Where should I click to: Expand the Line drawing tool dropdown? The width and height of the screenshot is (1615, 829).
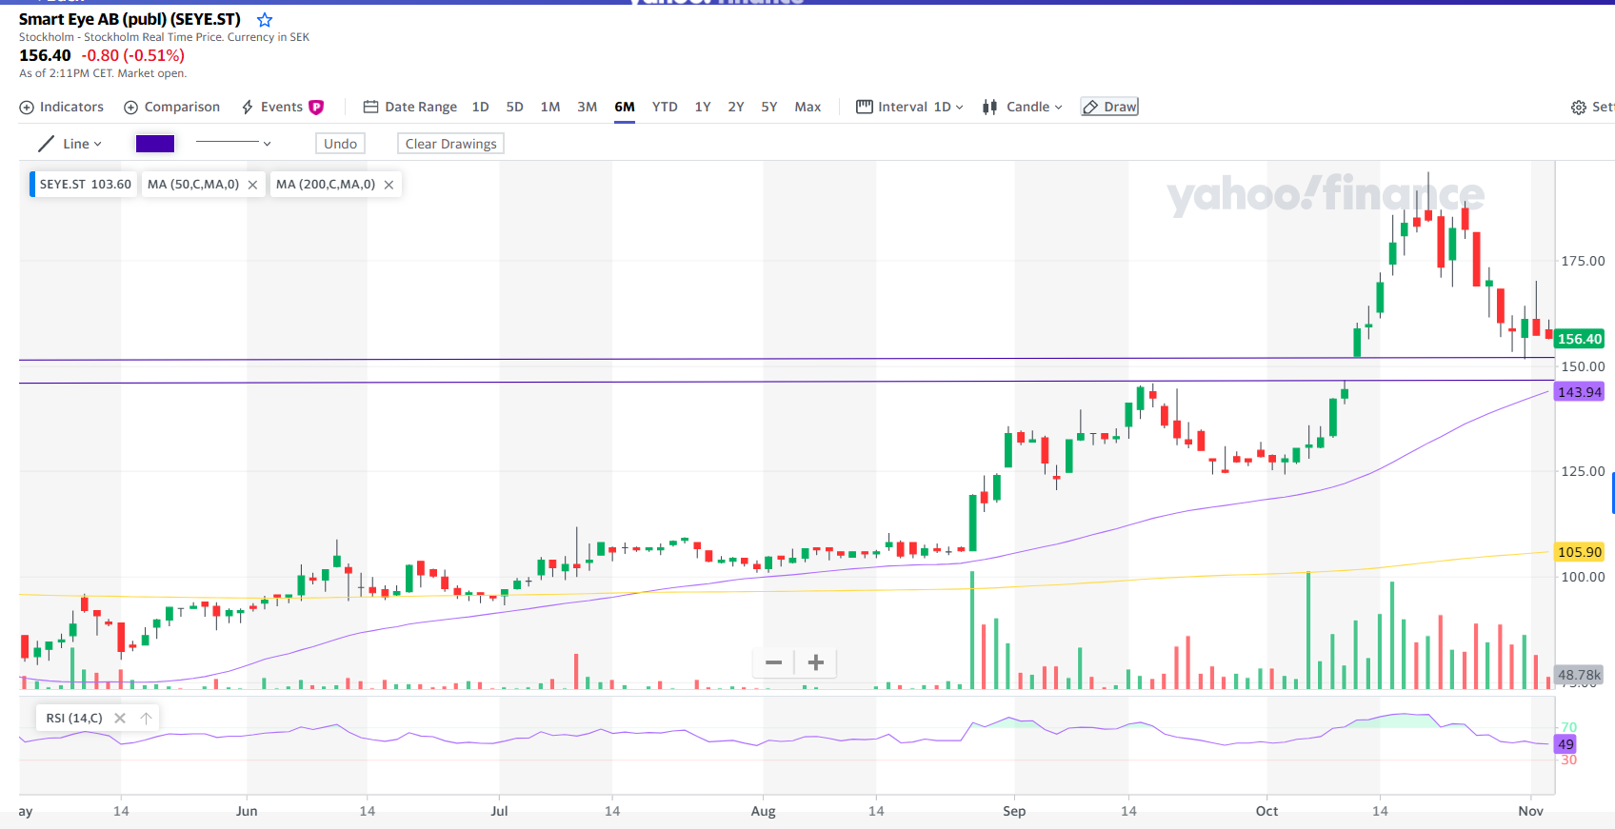pos(70,144)
